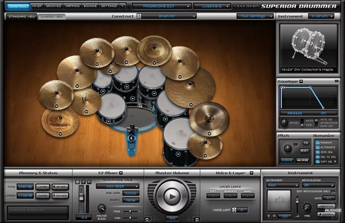Toggle the 16-BIT memory mode button
This screenshot has width=345, height=223.
coord(60,187)
